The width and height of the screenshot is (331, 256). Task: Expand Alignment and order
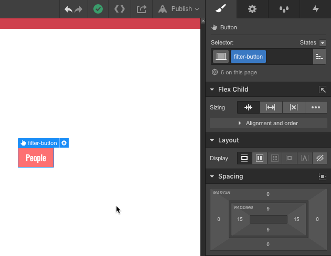click(x=268, y=123)
